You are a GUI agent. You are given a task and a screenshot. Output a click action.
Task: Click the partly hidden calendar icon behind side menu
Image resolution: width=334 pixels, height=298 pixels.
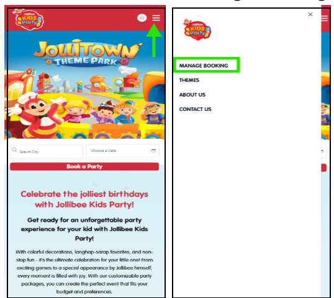[x=322, y=151]
